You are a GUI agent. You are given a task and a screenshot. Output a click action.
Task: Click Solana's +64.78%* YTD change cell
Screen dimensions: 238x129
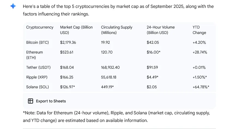tap(201, 87)
